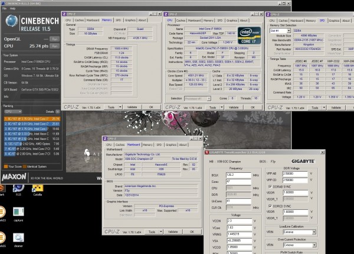Image resolution: width=354 pixels, height=254 pixels.
Task: Select ranking row 1 scoring 25.74
Action: point(32,119)
